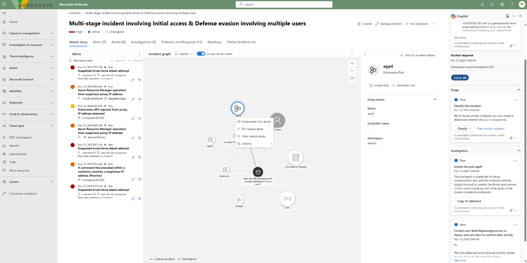This screenshot has height=263, width=527.
Task: Open feedback on the Isolate the pod card
Action: pos(513,210)
